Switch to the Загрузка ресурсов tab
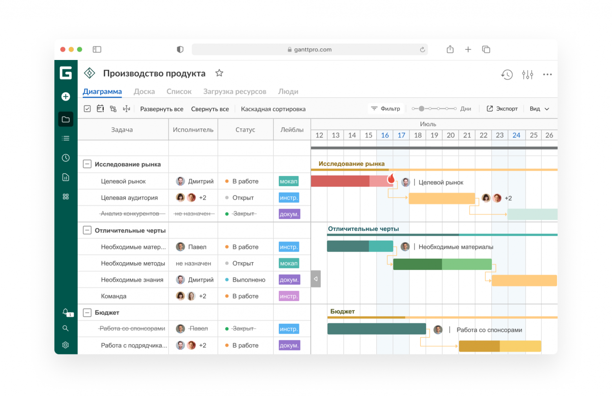 coord(235,91)
